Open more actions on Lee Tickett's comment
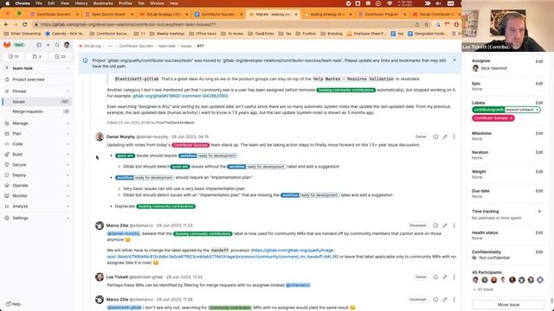The image size is (554, 311). 454,276
